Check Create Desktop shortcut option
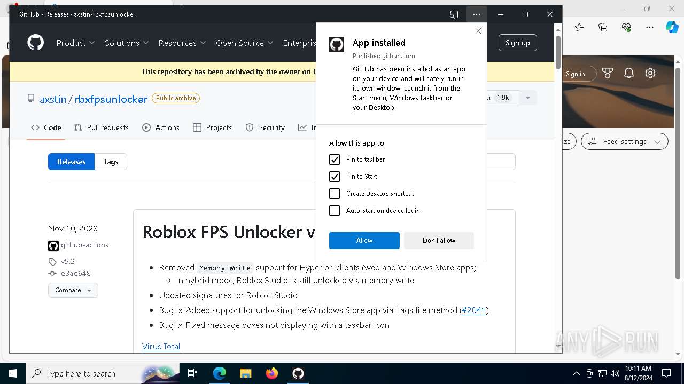Image resolution: width=684 pixels, height=384 pixels. [335, 194]
